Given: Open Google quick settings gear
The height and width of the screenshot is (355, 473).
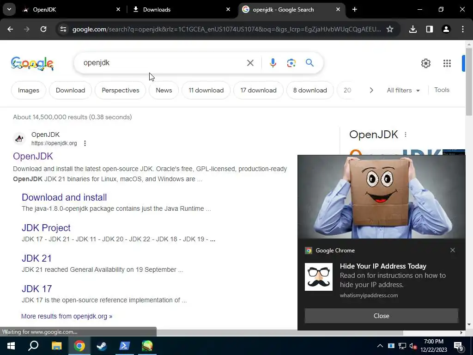Looking at the screenshot, I should point(425,63).
